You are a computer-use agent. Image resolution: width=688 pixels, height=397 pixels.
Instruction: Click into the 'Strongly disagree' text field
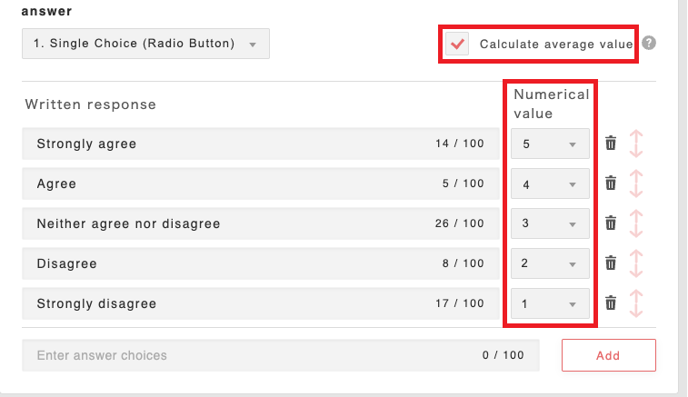coord(227,303)
